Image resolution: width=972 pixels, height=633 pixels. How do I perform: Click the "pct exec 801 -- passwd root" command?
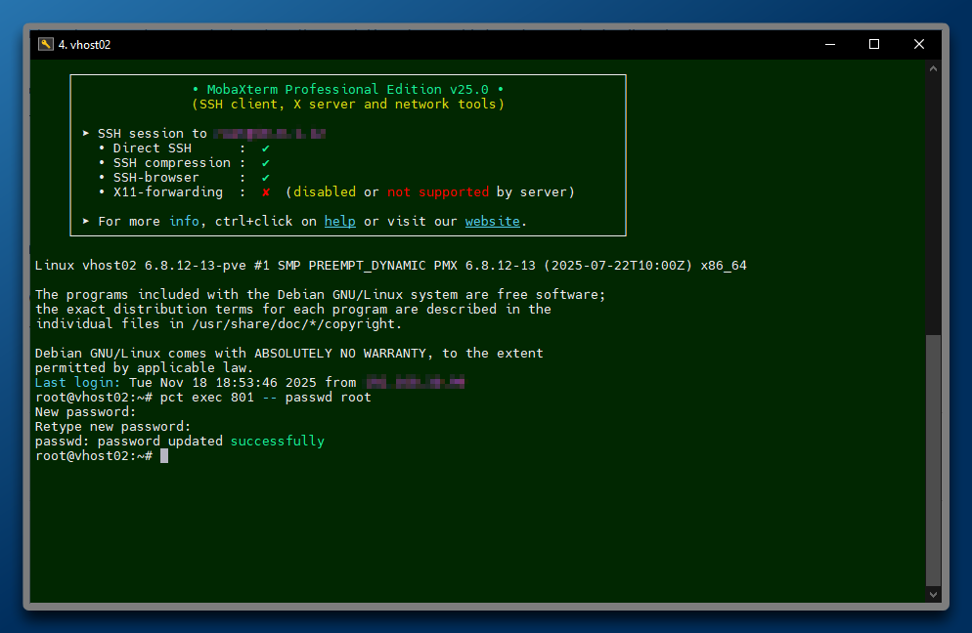tap(266, 398)
